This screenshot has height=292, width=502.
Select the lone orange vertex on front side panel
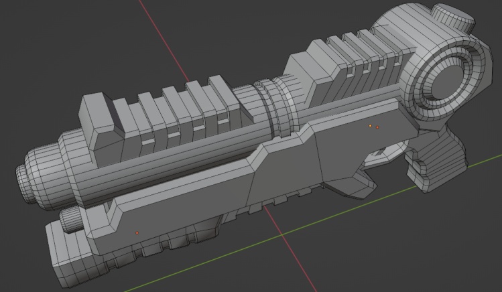point(137,233)
